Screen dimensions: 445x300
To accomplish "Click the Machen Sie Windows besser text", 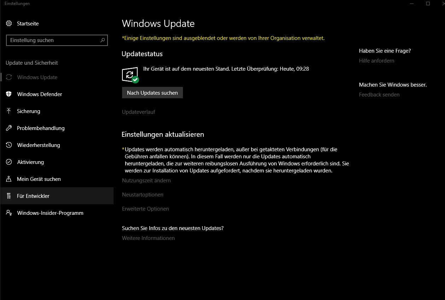I will coord(393,85).
